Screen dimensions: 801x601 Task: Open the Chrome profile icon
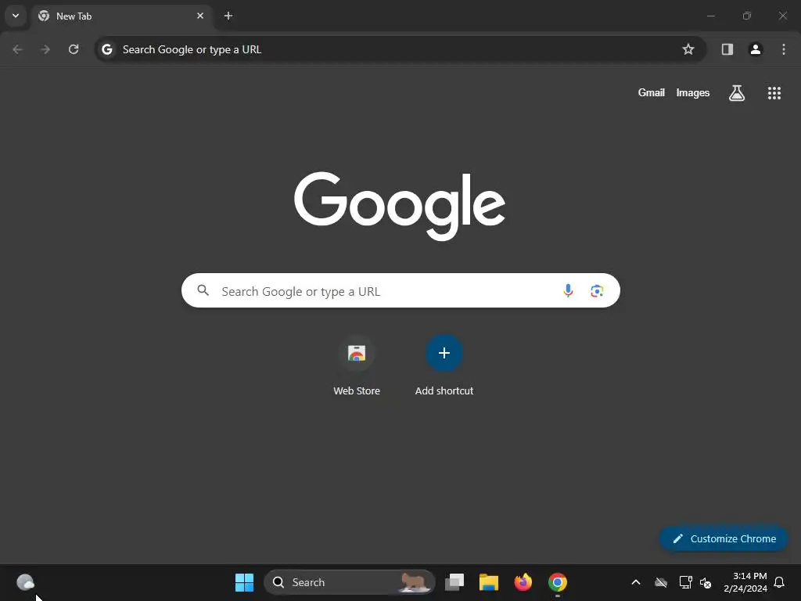[x=756, y=49]
